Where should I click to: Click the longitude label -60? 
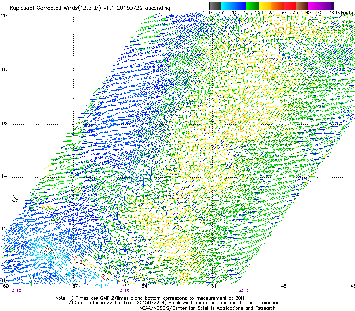tap(4, 286)
